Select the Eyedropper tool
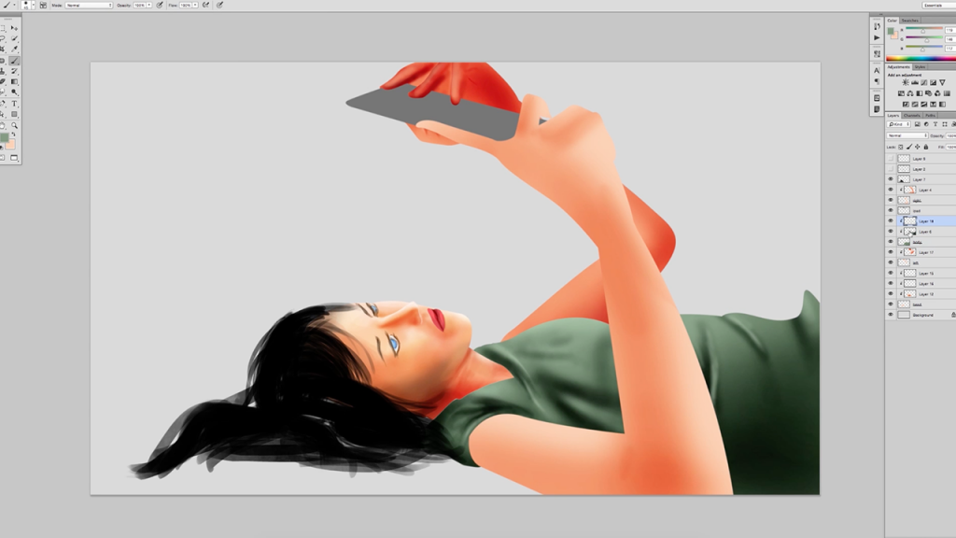This screenshot has height=538, width=956. [14, 49]
